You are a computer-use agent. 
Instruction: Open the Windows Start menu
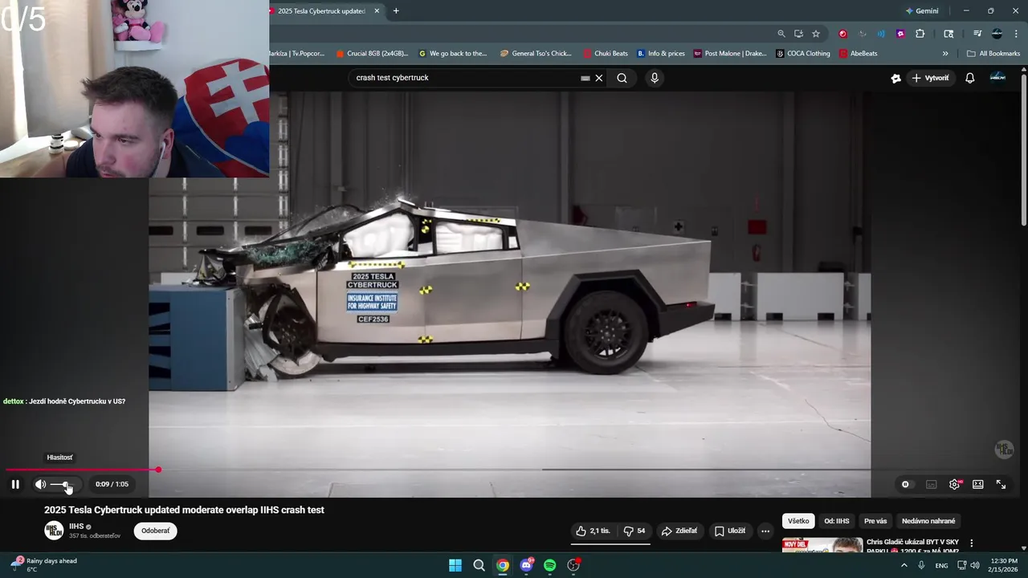click(x=455, y=565)
